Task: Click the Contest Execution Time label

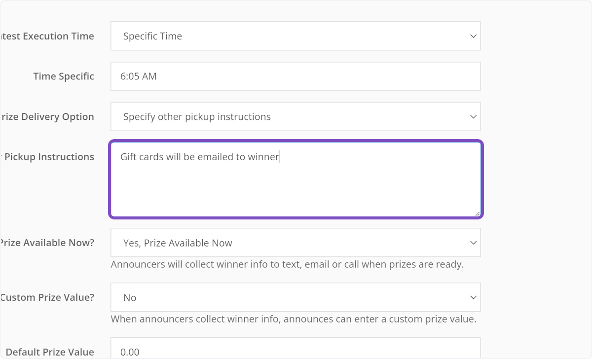Action: click(47, 36)
